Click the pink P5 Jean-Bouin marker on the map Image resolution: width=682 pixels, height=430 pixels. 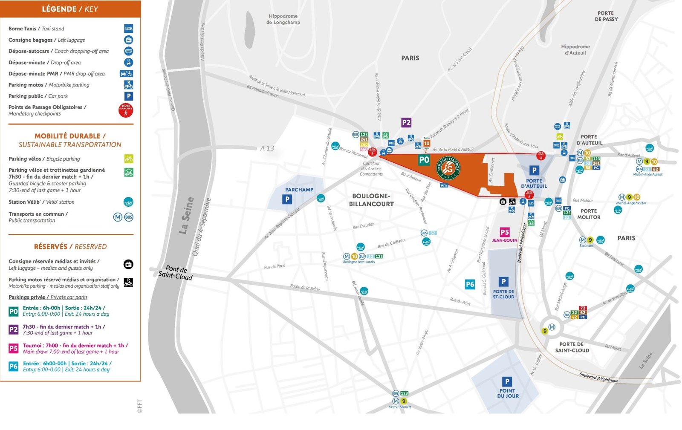505,232
